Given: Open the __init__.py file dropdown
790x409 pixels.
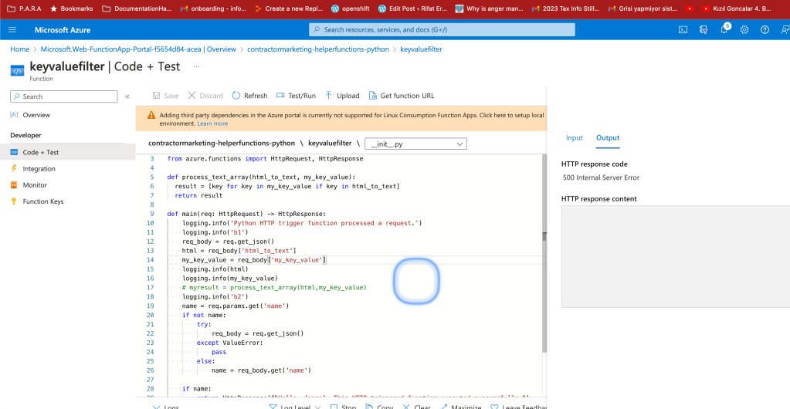Looking at the screenshot, I should [x=415, y=144].
